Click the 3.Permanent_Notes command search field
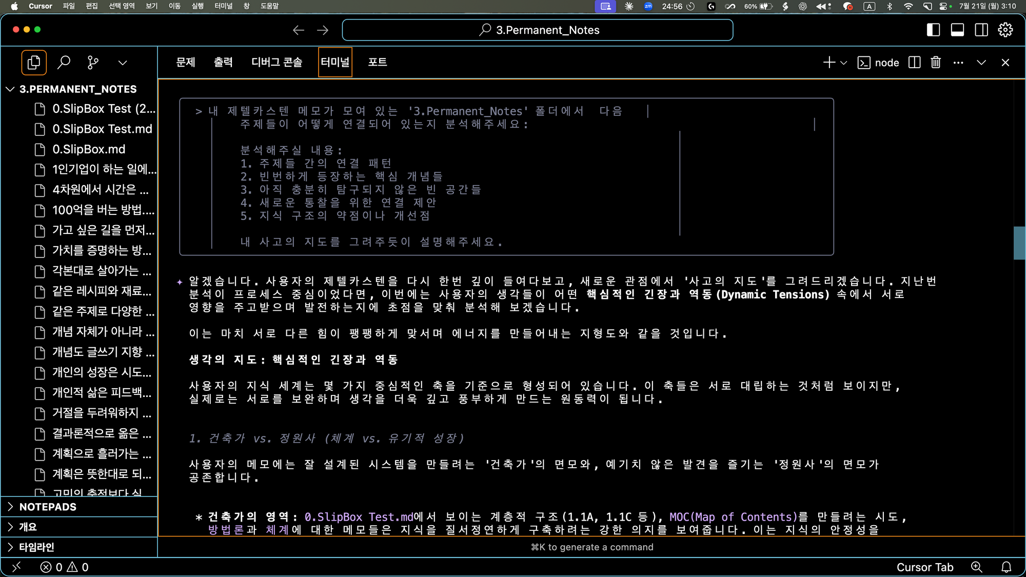 (x=537, y=30)
